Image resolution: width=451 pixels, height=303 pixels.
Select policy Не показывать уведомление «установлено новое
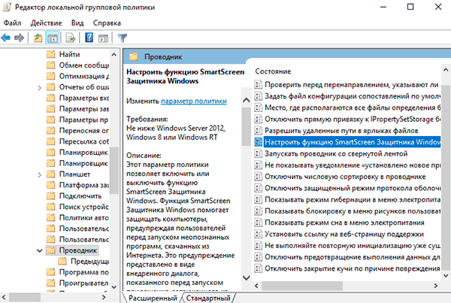[x=347, y=165]
